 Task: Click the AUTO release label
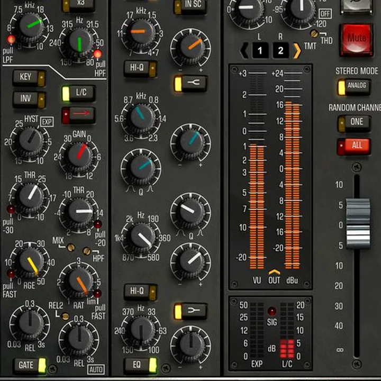96,369
